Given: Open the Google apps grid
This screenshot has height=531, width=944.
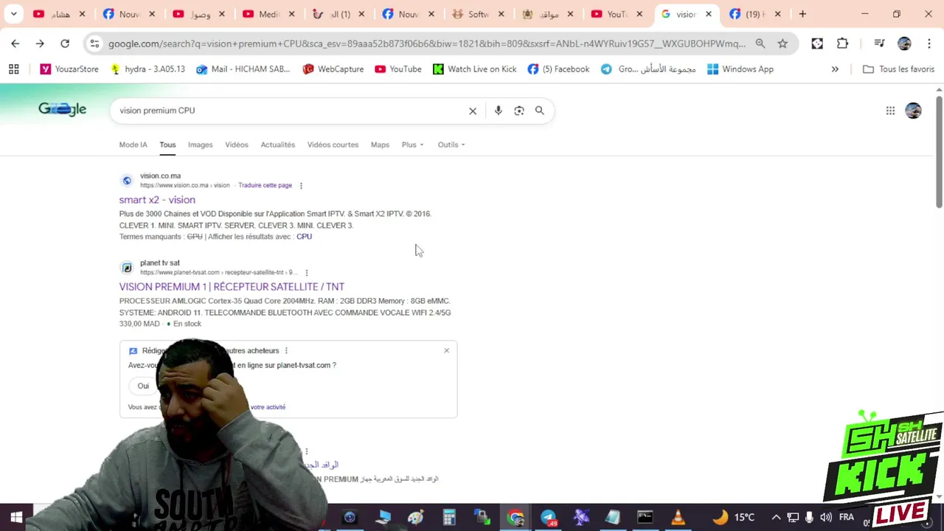Looking at the screenshot, I should [x=890, y=111].
